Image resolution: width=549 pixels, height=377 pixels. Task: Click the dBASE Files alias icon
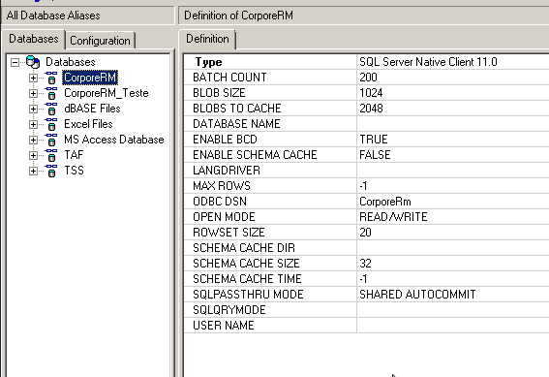pos(51,109)
